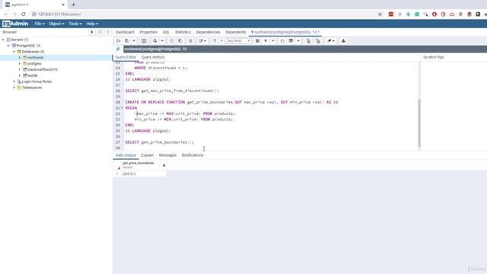The image size is (487, 274).
Task: Click the Copy icon in query toolbar
Action: pos(172,41)
